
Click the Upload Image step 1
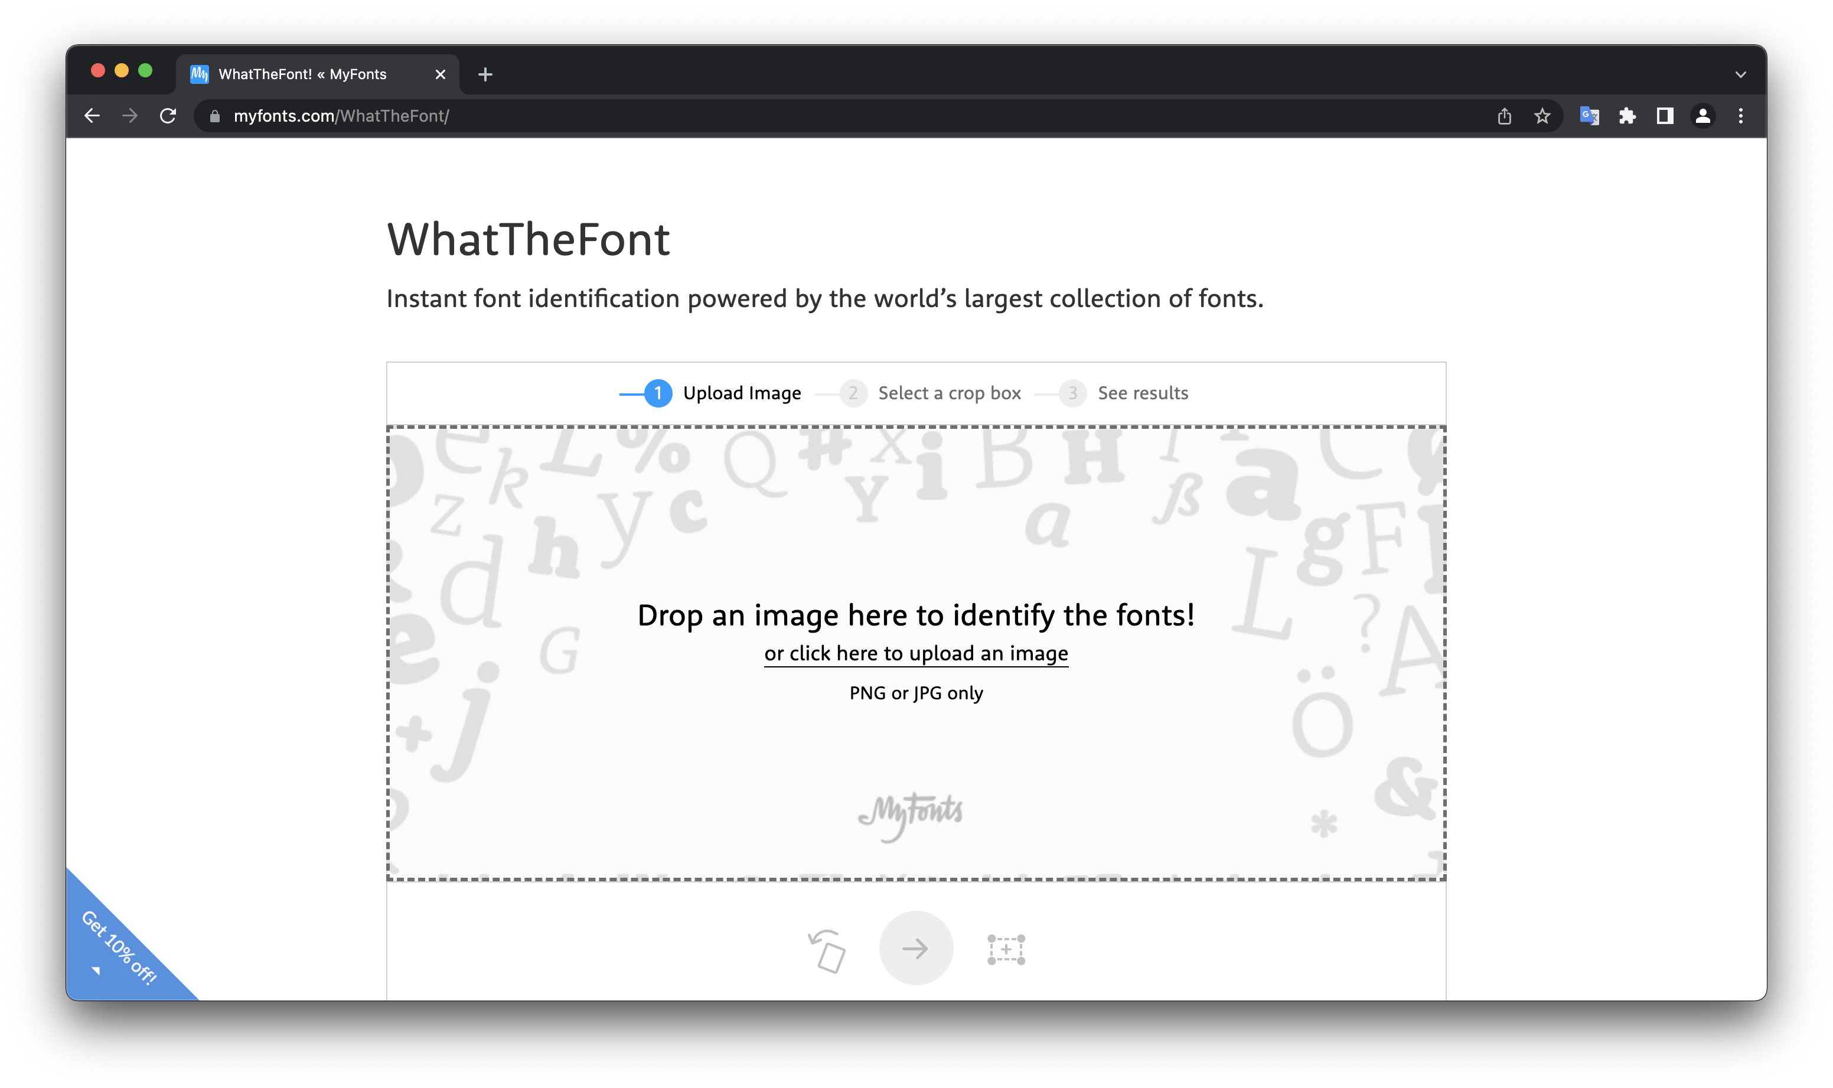point(741,394)
